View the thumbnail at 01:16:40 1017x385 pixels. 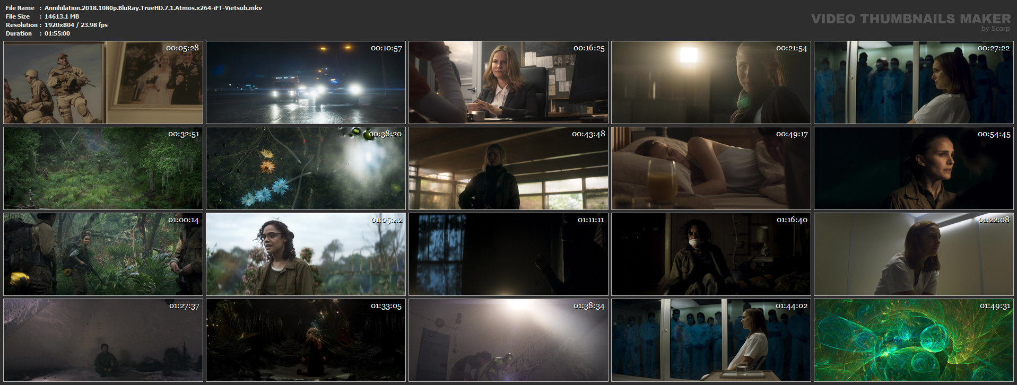pos(711,254)
